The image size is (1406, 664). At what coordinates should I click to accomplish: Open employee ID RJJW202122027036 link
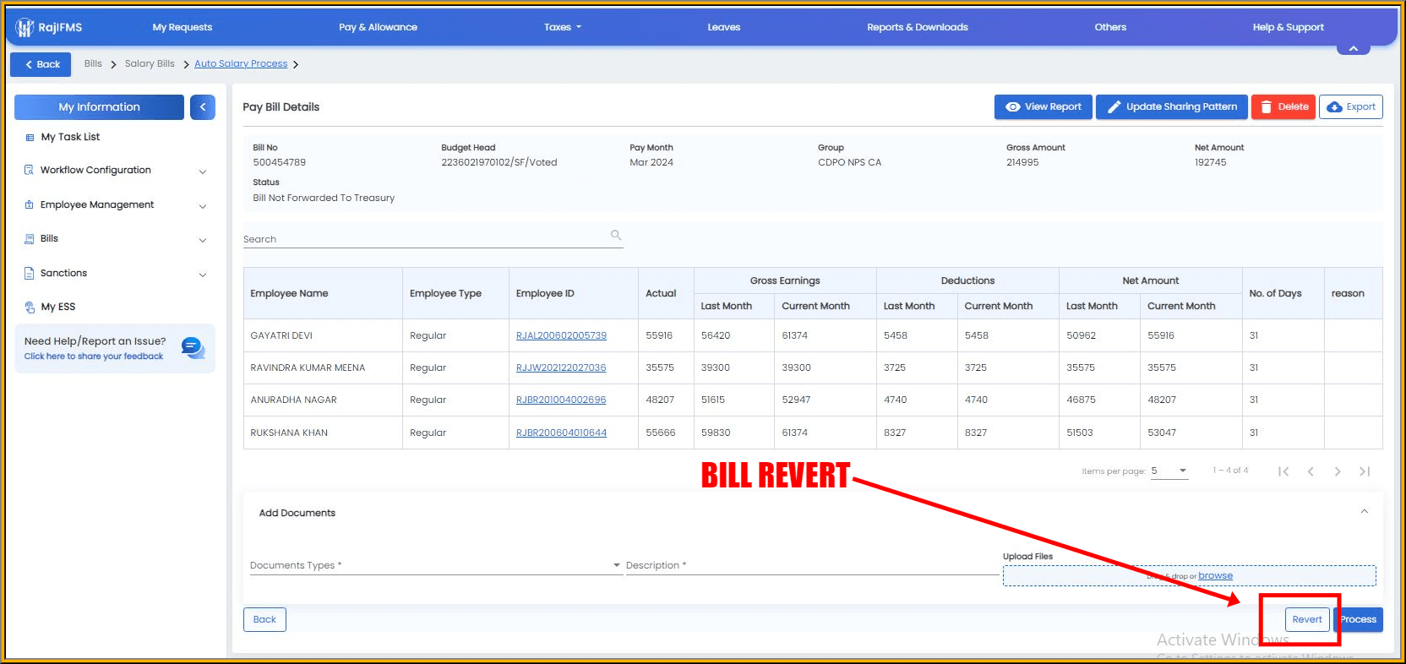tap(561, 367)
